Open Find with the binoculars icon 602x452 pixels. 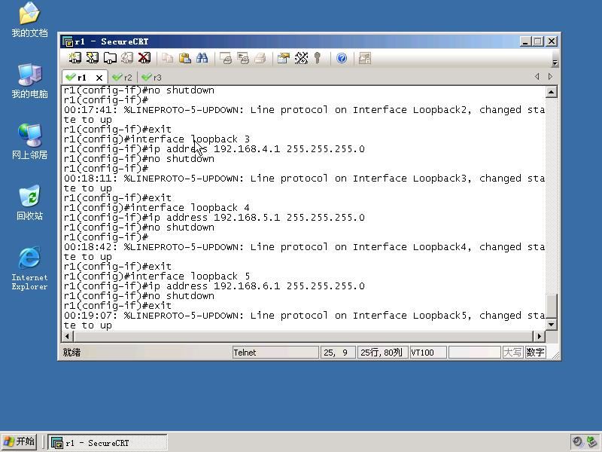click(202, 58)
